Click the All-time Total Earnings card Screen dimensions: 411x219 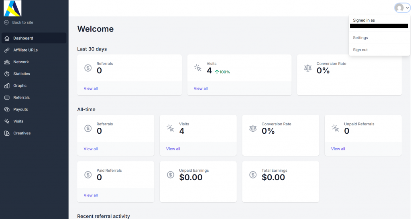(x=281, y=182)
